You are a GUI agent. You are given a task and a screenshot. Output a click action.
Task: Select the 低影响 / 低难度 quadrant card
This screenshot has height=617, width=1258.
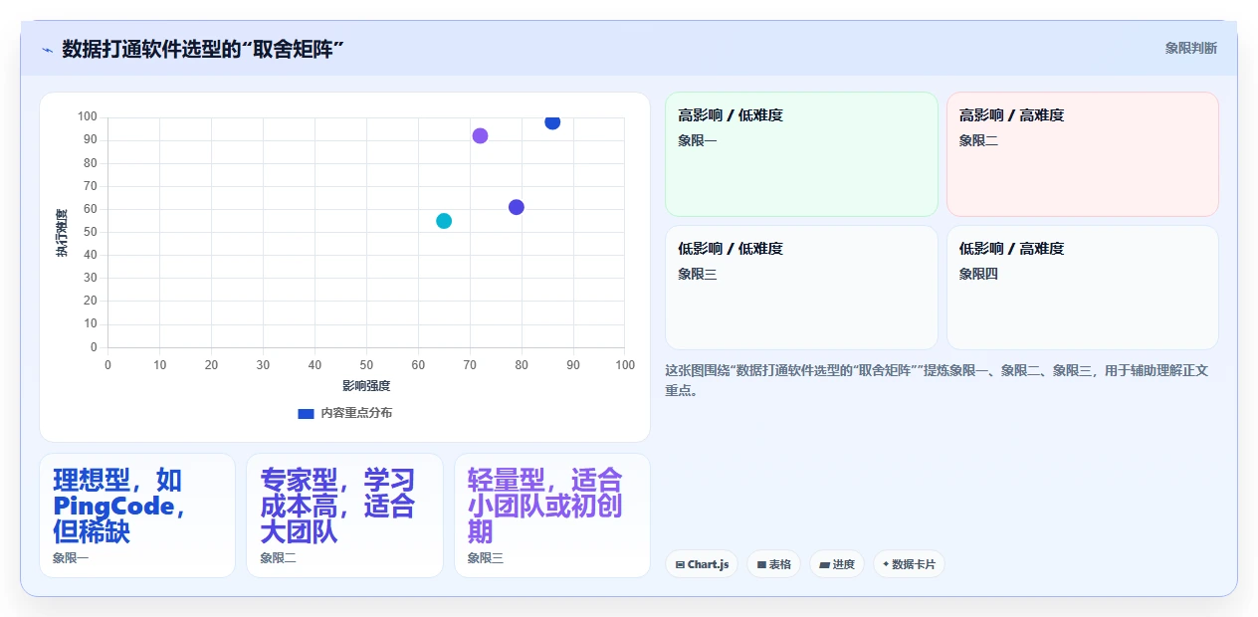[x=801, y=288]
